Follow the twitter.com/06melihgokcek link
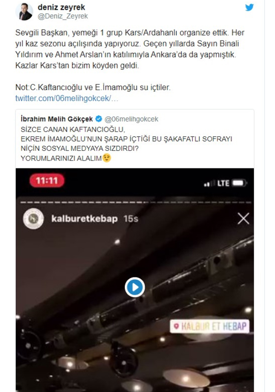This screenshot has height=392, width=275. click(67, 98)
